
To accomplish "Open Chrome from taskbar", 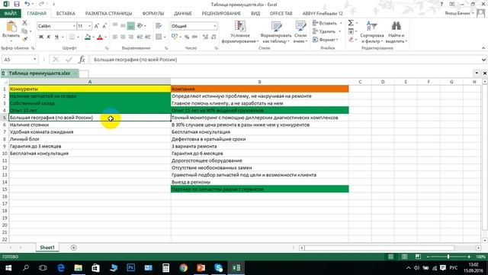I will pos(183,268).
